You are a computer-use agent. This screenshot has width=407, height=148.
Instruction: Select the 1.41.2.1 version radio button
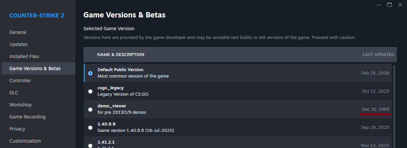[x=90, y=145]
